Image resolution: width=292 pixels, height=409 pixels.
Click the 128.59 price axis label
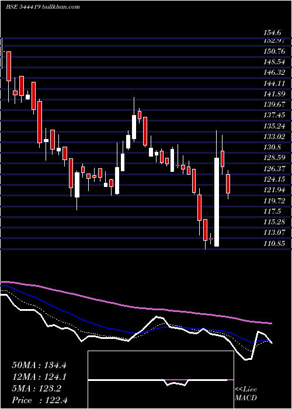coord(274,158)
